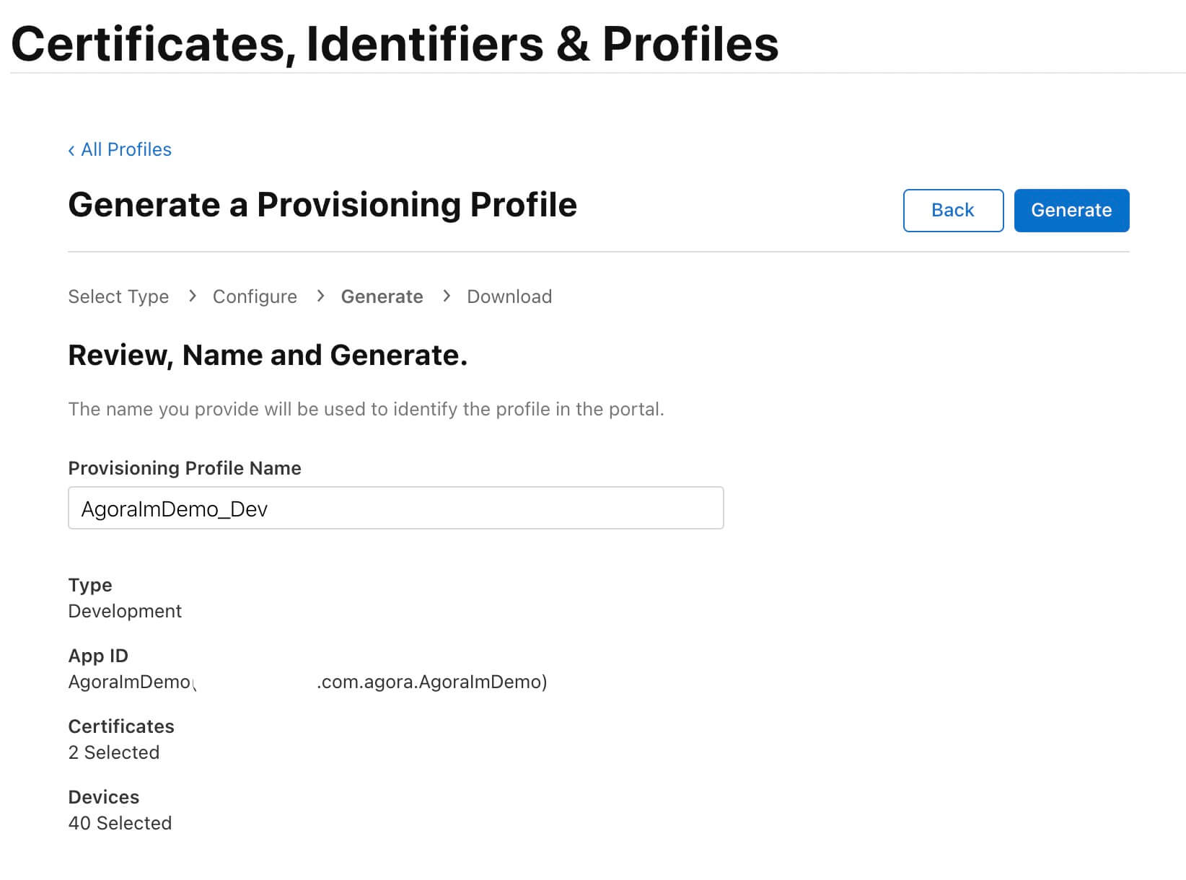Image resolution: width=1186 pixels, height=880 pixels.
Task: Click the Development type value
Action: point(125,611)
